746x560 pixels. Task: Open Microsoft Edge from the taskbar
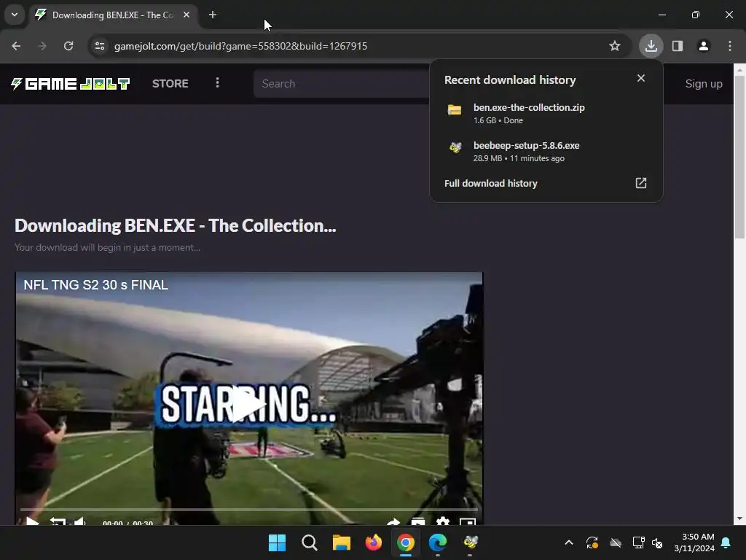click(438, 542)
